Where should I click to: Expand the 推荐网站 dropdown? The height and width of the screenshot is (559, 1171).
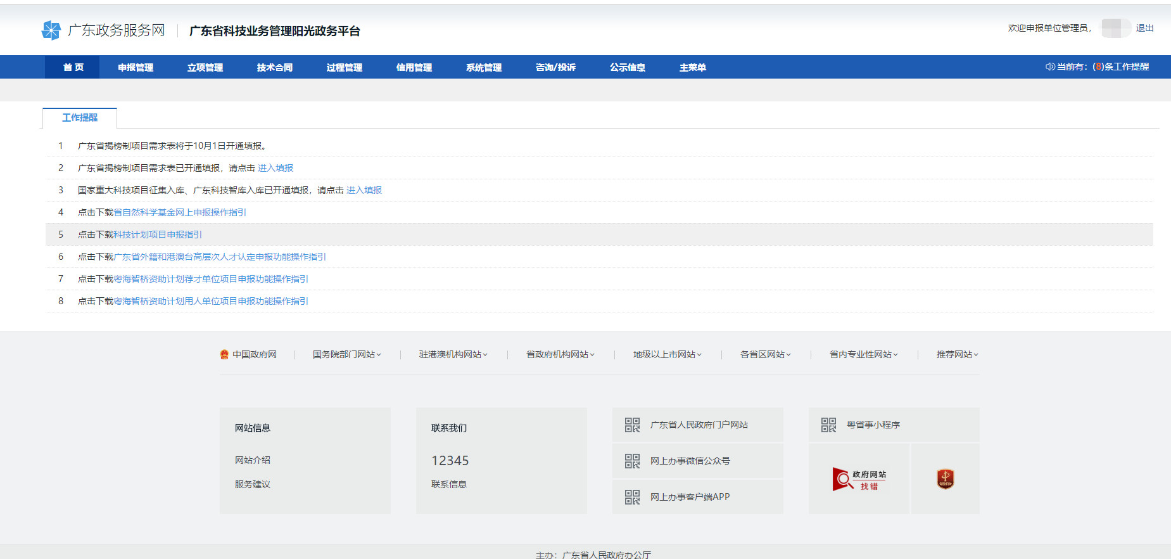pos(957,355)
